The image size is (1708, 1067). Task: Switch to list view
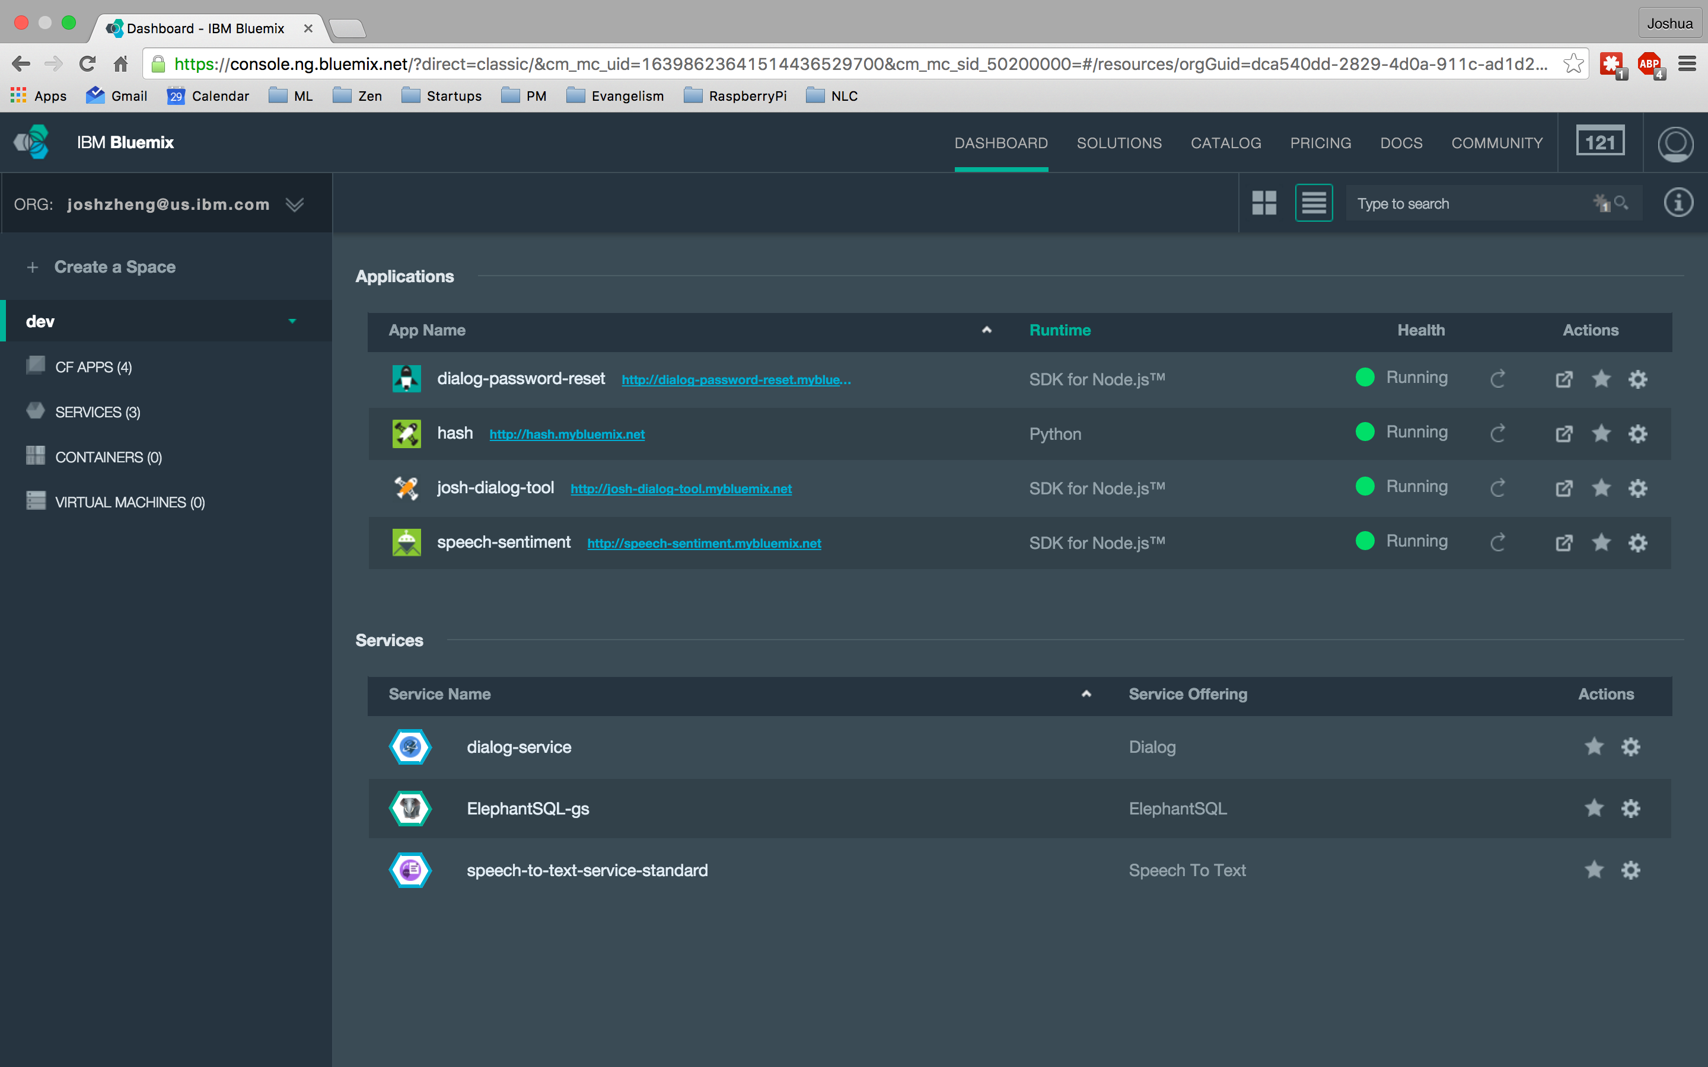pos(1314,203)
